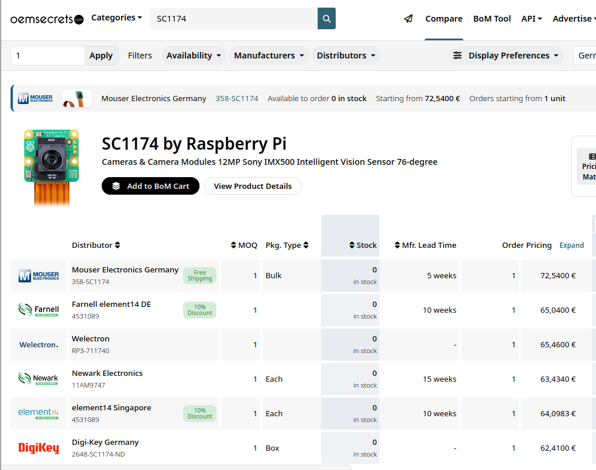Click the 72,5400 € price in Mouser row
This screenshot has height=470, width=596.
tap(557, 275)
